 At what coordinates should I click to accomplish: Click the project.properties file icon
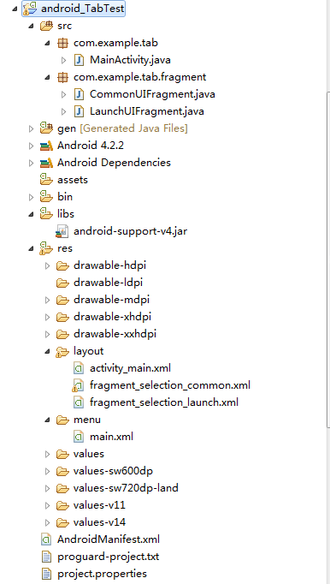click(46, 574)
